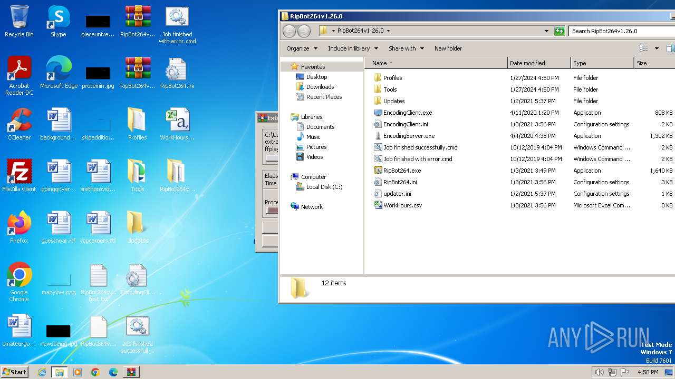Select the Tools folder on the desktop
This screenshot has height=379, width=675.
coord(137,176)
